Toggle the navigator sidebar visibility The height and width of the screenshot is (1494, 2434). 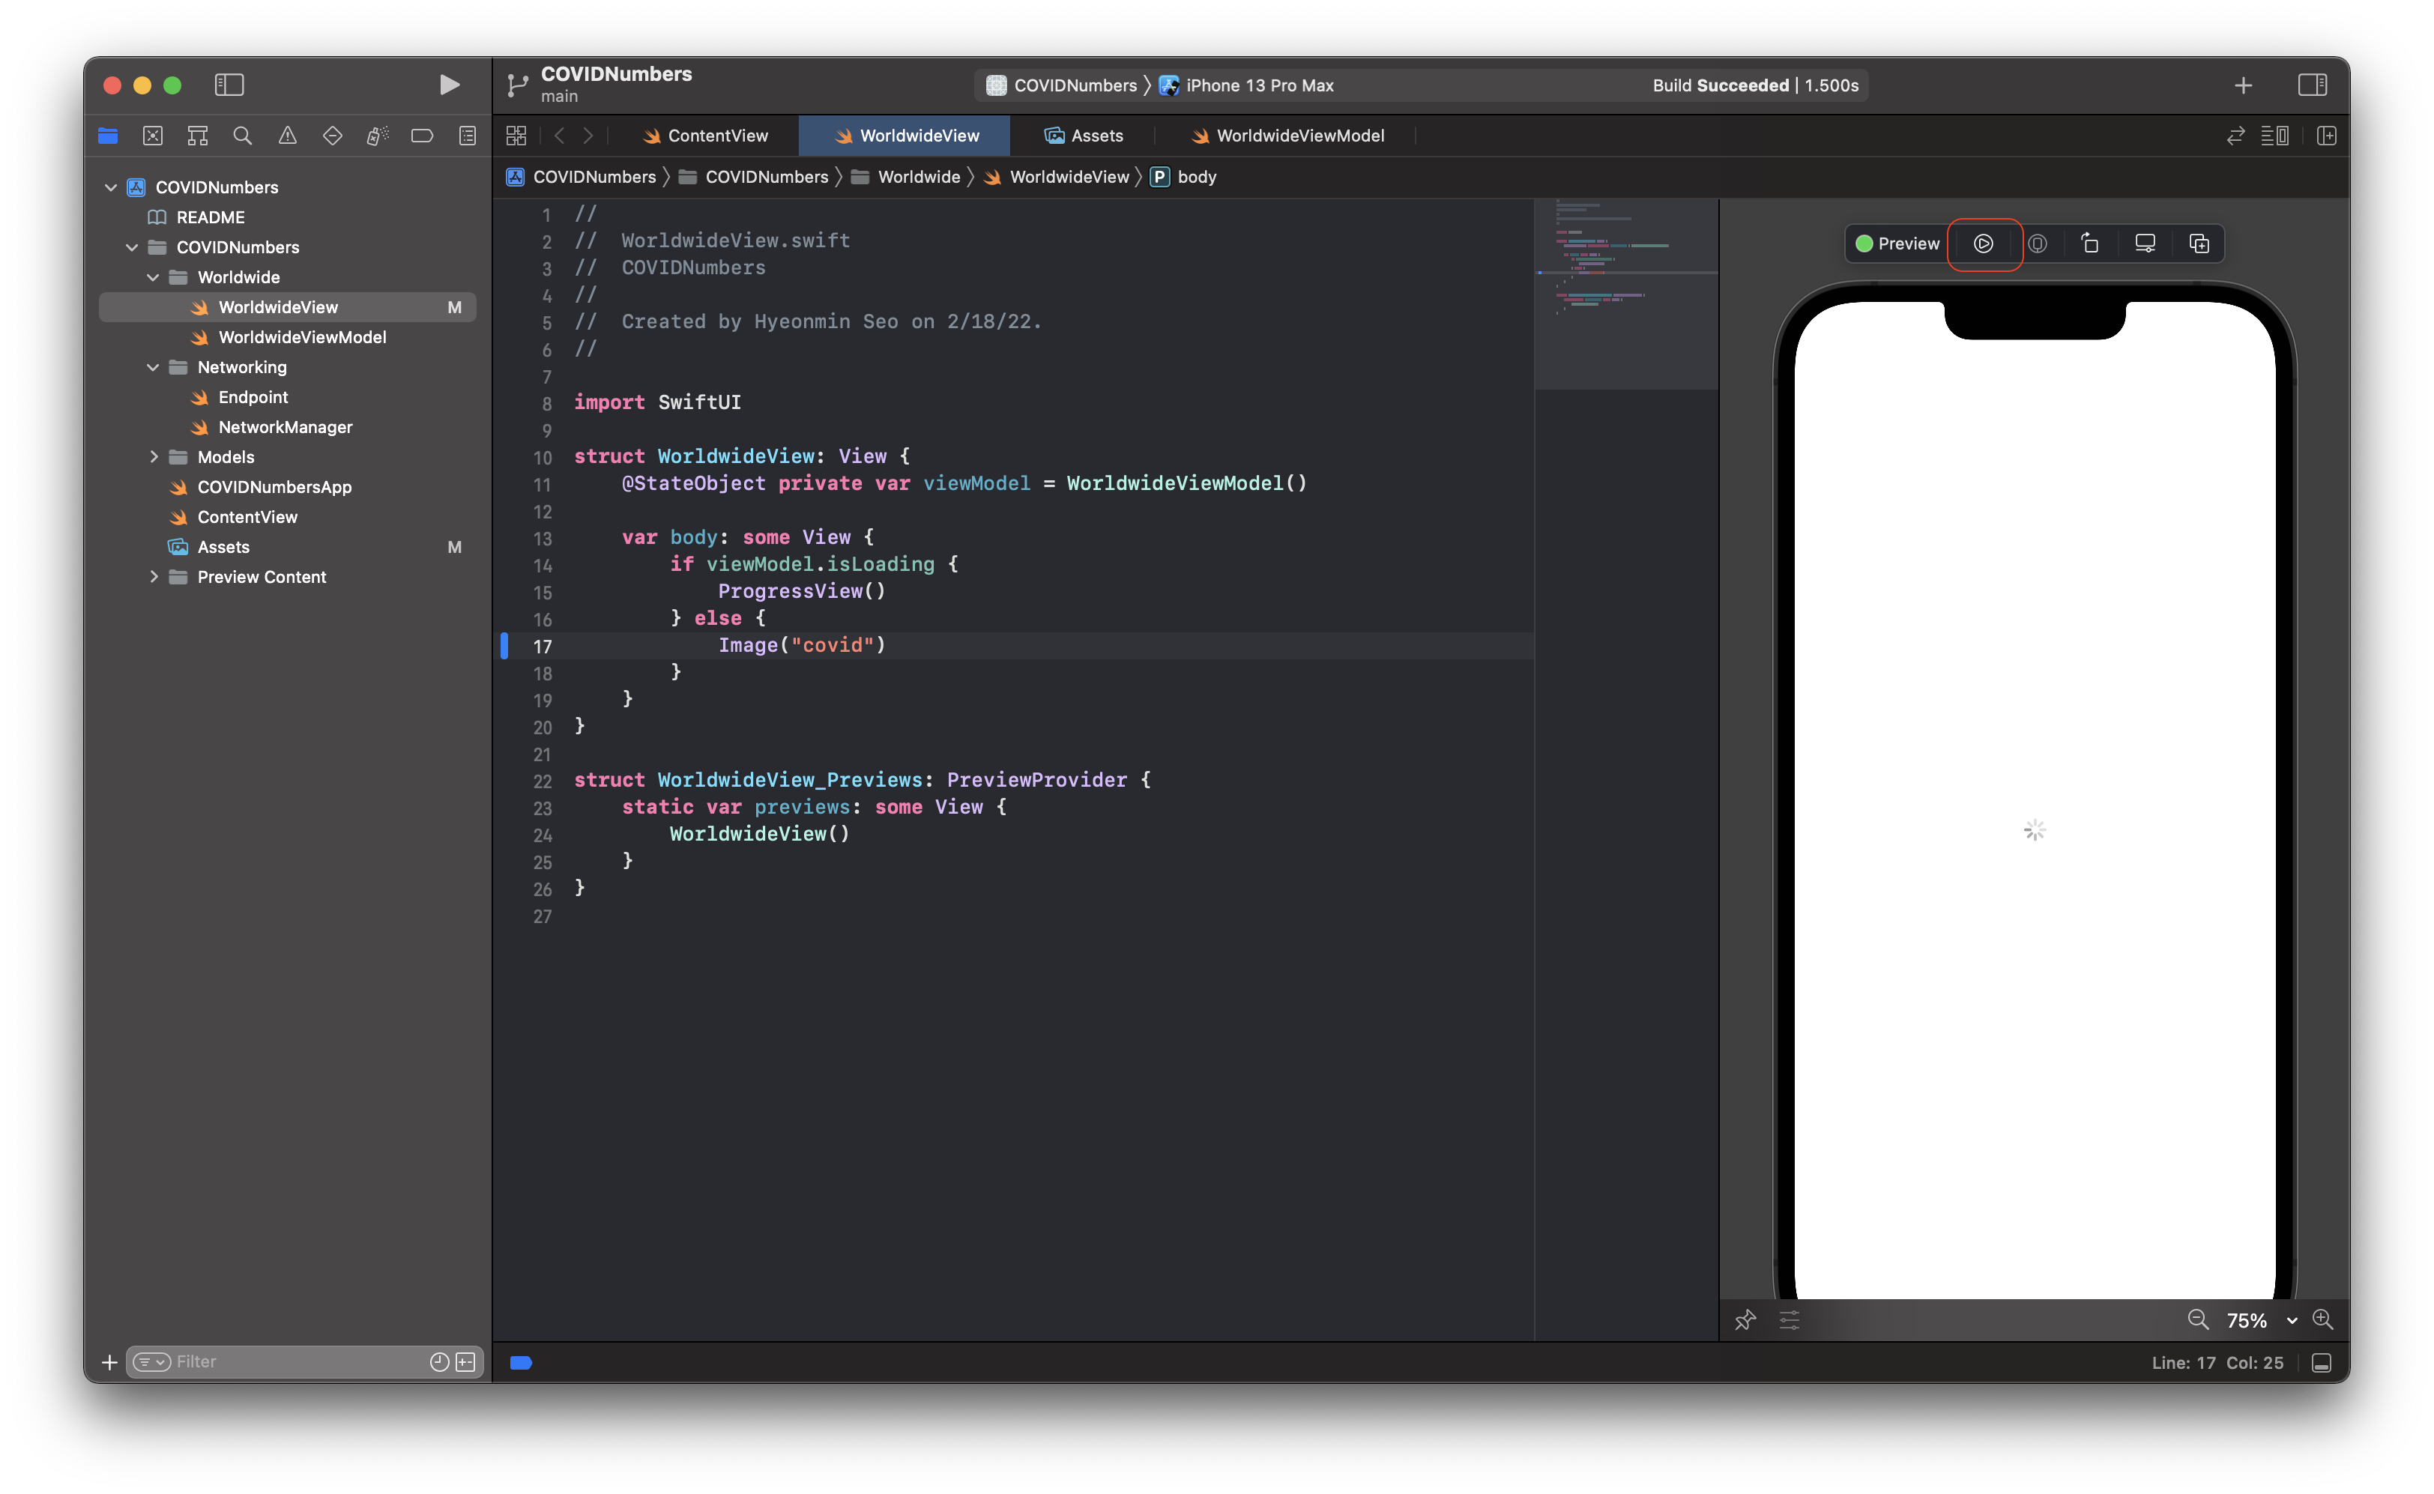click(229, 85)
